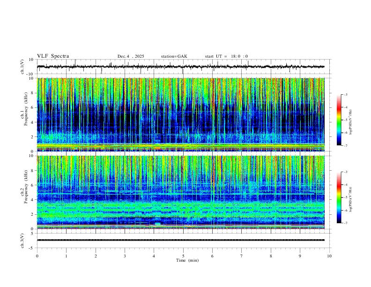Click the "ch.1(V)" waveform axis label
371x287 pixels.
tap(22, 67)
